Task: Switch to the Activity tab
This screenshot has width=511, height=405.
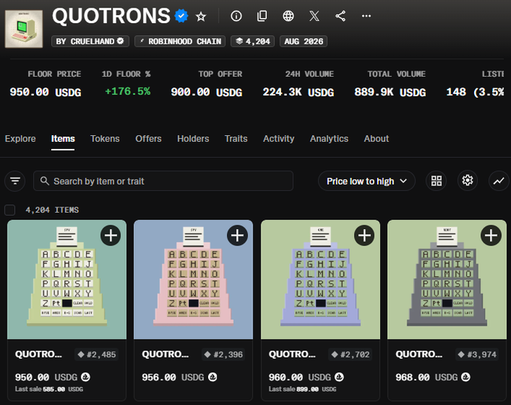Action: (x=279, y=139)
